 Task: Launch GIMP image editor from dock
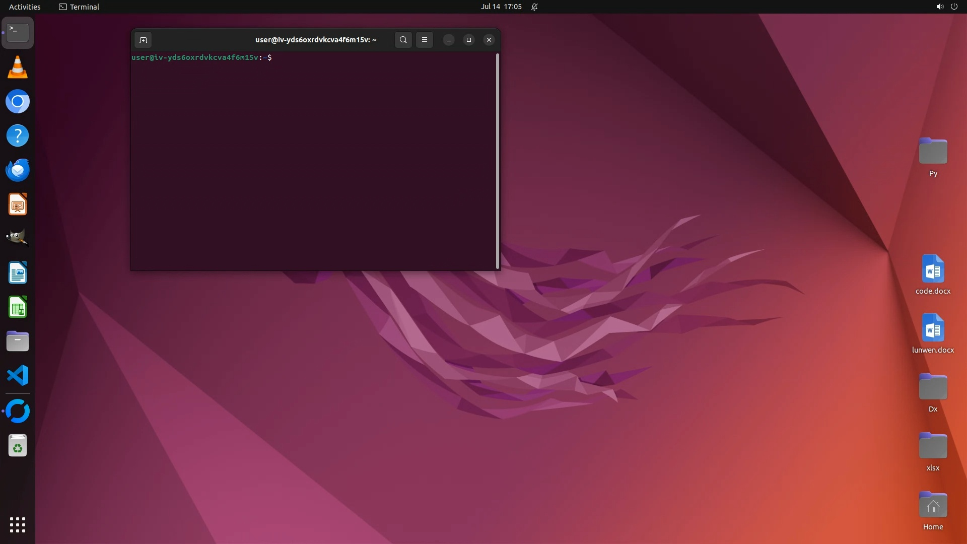pyautogui.click(x=18, y=238)
